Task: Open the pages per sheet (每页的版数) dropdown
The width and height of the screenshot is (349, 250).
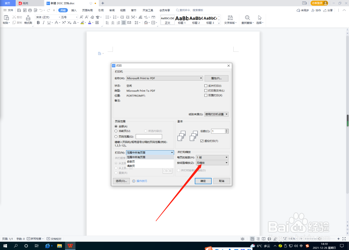Action: pyautogui.click(x=212, y=157)
